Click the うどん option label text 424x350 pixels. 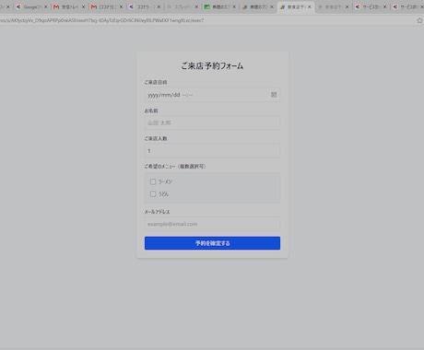click(163, 194)
